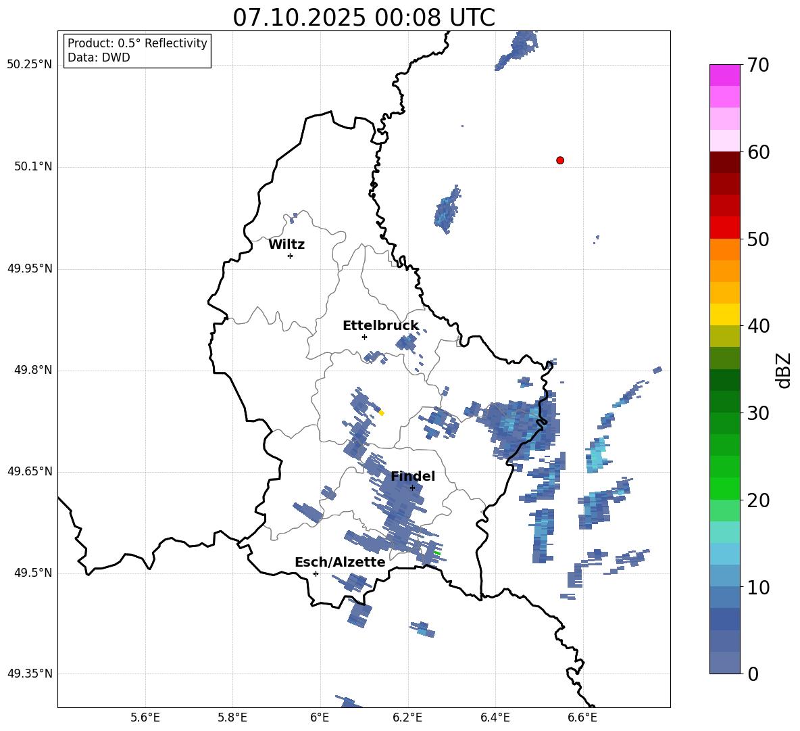Click the 70 tick on the colorbar
The height and width of the screenshot is (731, 800).
point(758,65)
